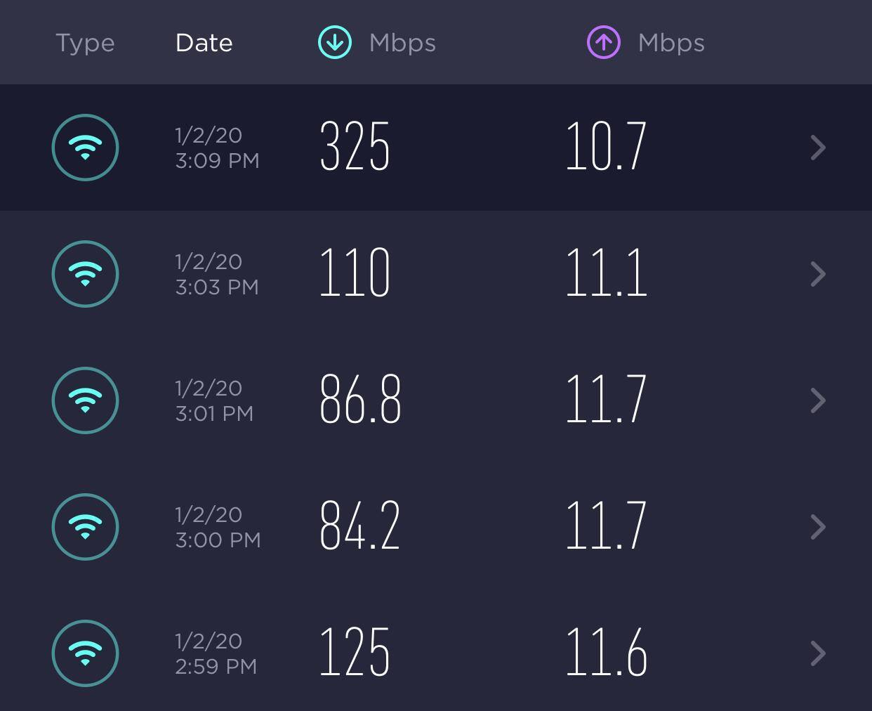Click the purple upload arrow icon in the header

coord(604,42)
